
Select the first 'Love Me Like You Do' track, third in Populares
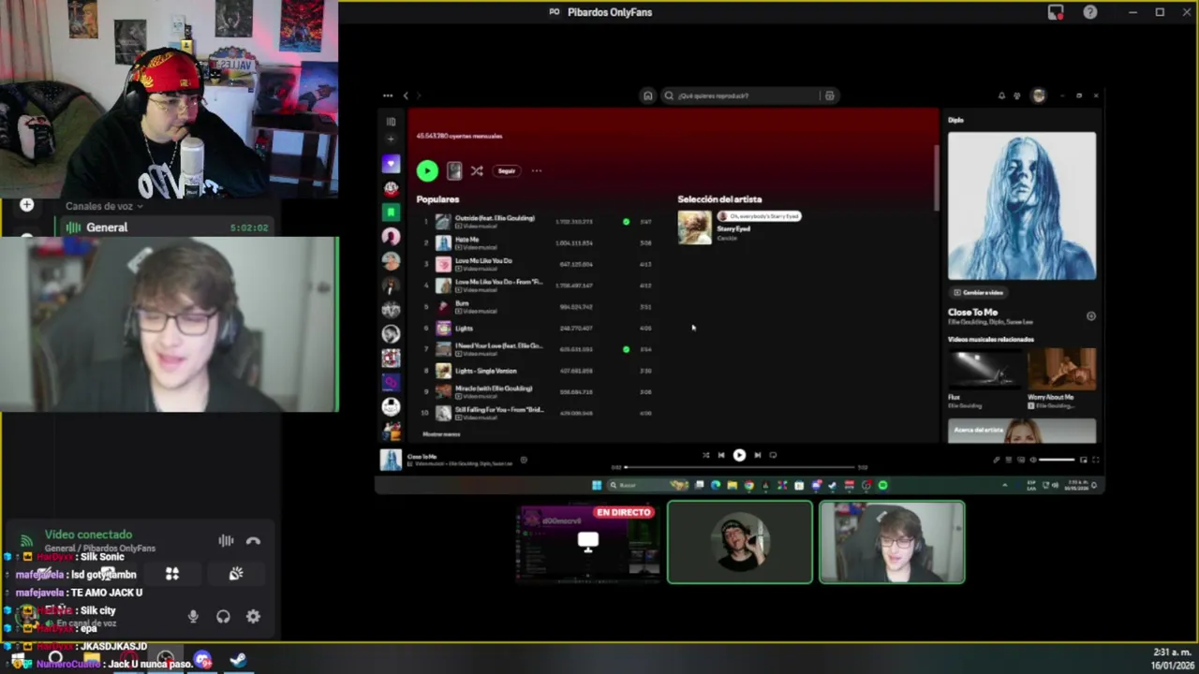[x=536, y=264]
